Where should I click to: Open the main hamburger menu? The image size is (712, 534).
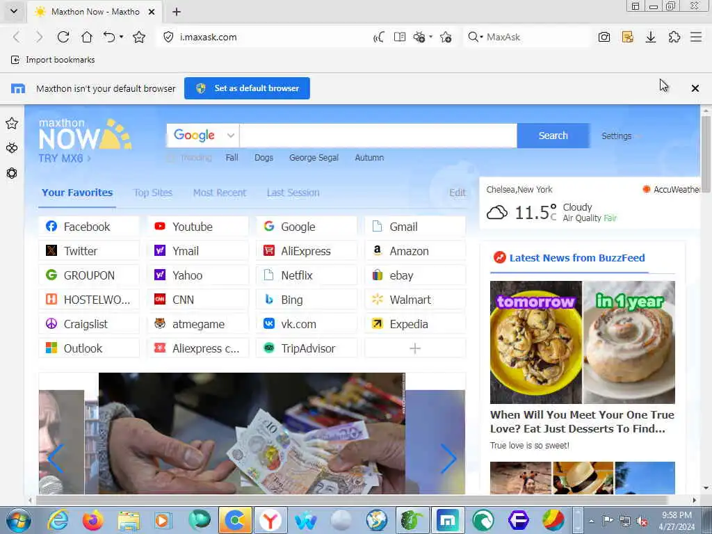696,37
